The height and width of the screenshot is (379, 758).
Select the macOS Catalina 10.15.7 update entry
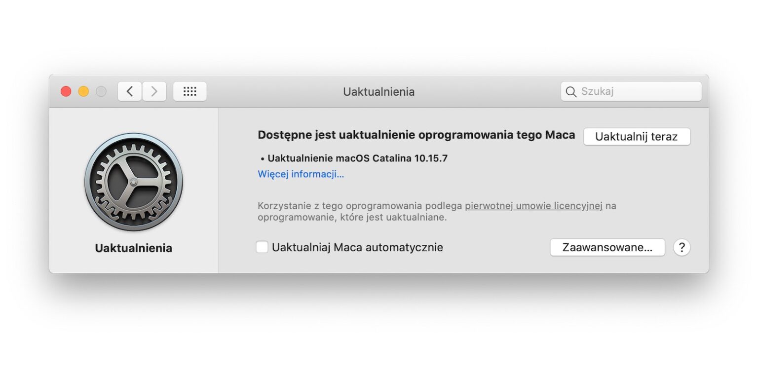pyautogui.click(x=357, y=158)
